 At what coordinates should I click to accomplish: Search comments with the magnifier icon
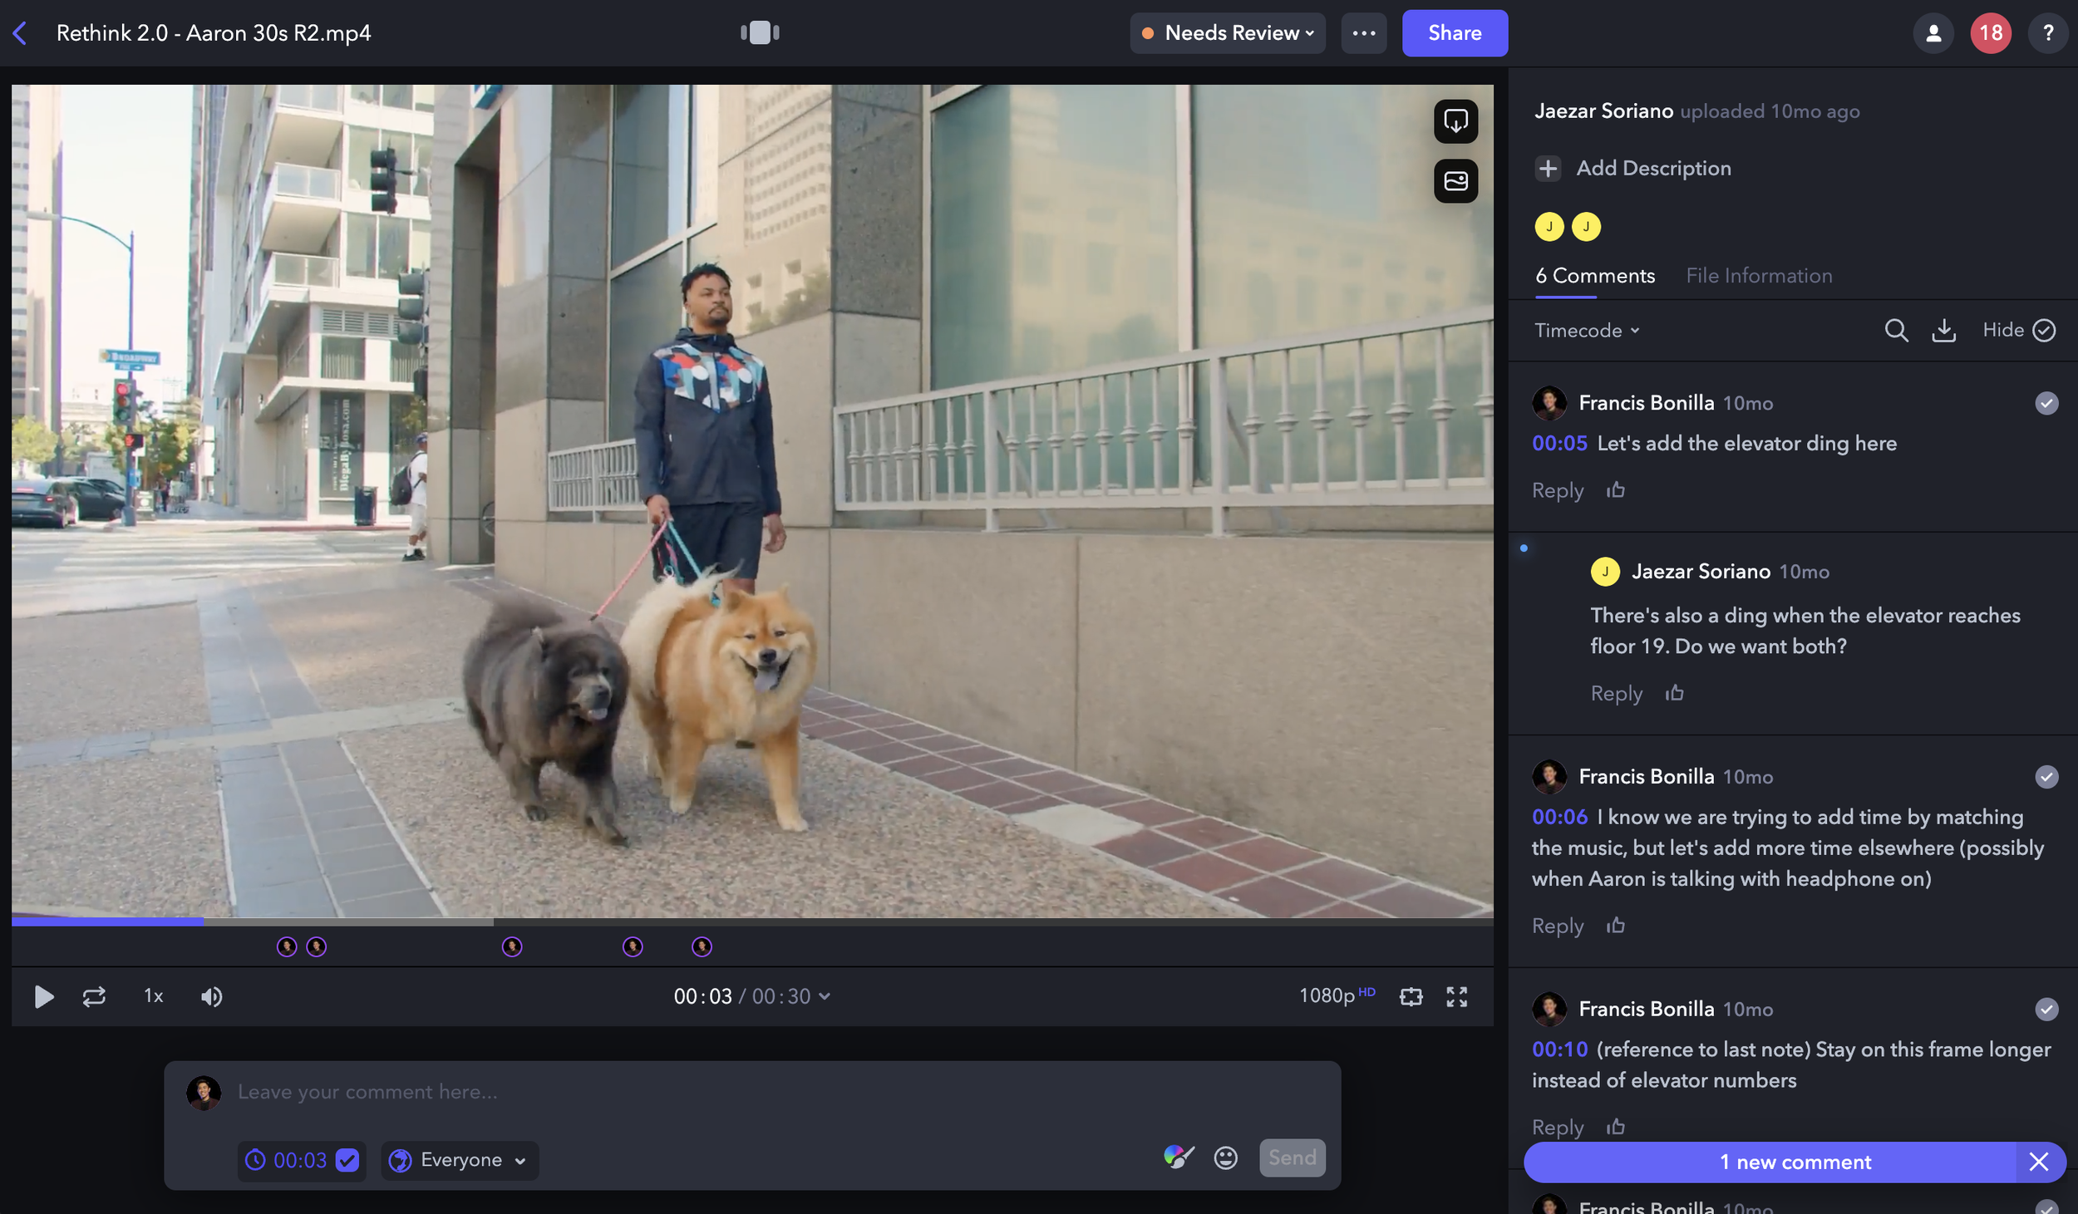click(x=1895, y=331)
